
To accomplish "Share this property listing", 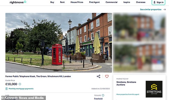I will click(x=99, y=76).
